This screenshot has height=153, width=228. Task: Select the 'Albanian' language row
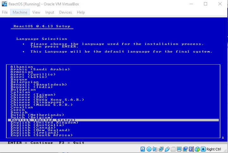pyautogui.click(x=113, y=67)
